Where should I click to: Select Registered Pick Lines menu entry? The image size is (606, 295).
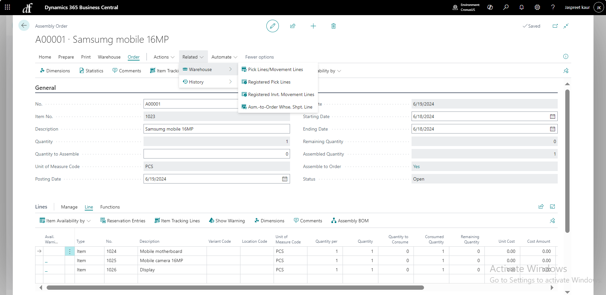269,82
